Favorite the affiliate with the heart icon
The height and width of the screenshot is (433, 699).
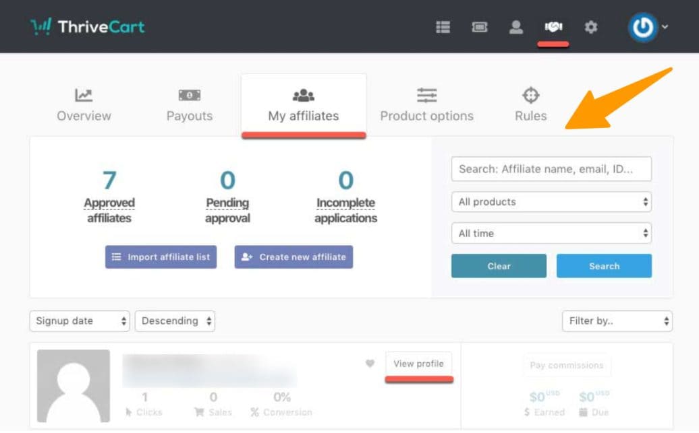[x=370, y=364]
